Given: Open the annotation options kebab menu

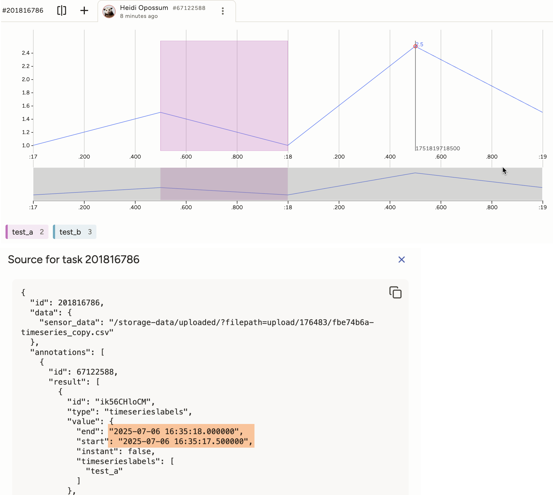Looking at the screenshot, I should 223,11.
